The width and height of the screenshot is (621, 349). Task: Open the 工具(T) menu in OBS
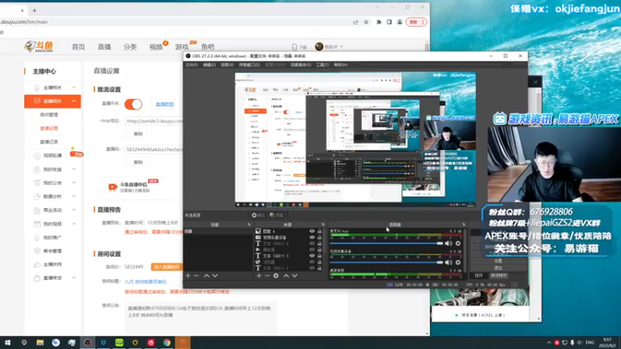322,65
